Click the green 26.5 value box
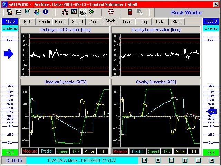This screenshot has width=221, height=166. [10, 153]
